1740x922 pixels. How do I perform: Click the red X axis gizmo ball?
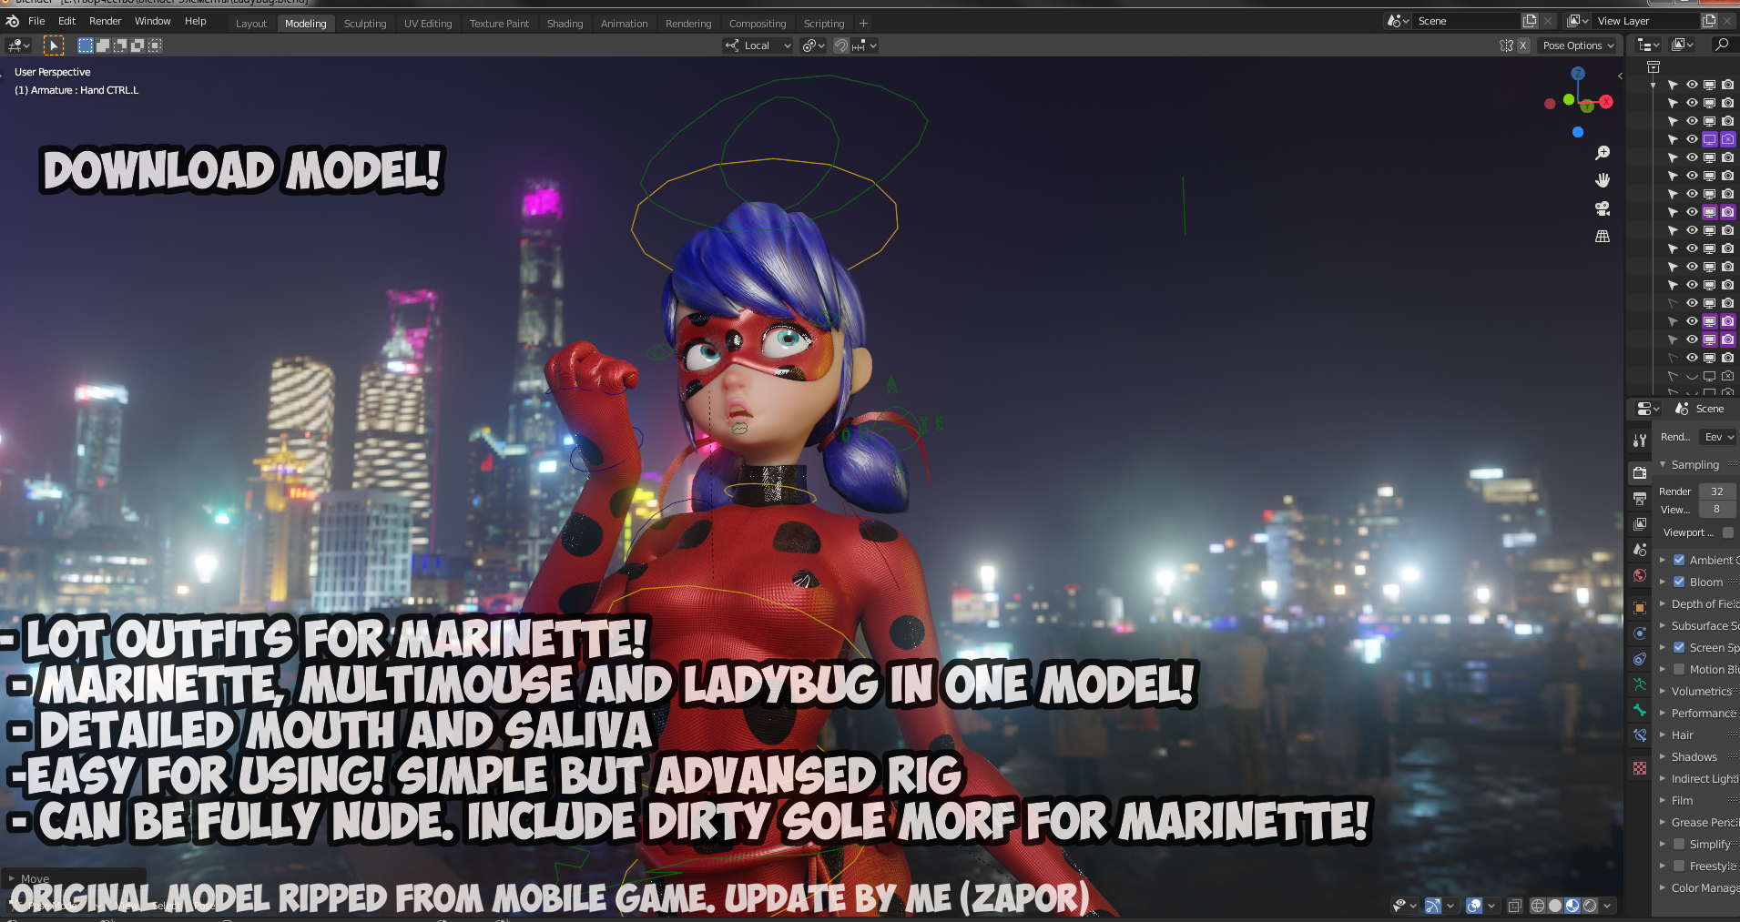(1606, 102)
